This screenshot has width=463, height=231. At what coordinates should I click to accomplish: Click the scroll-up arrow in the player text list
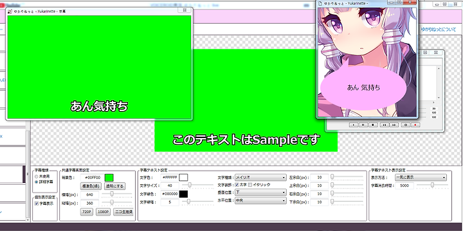tap(439, 69)
